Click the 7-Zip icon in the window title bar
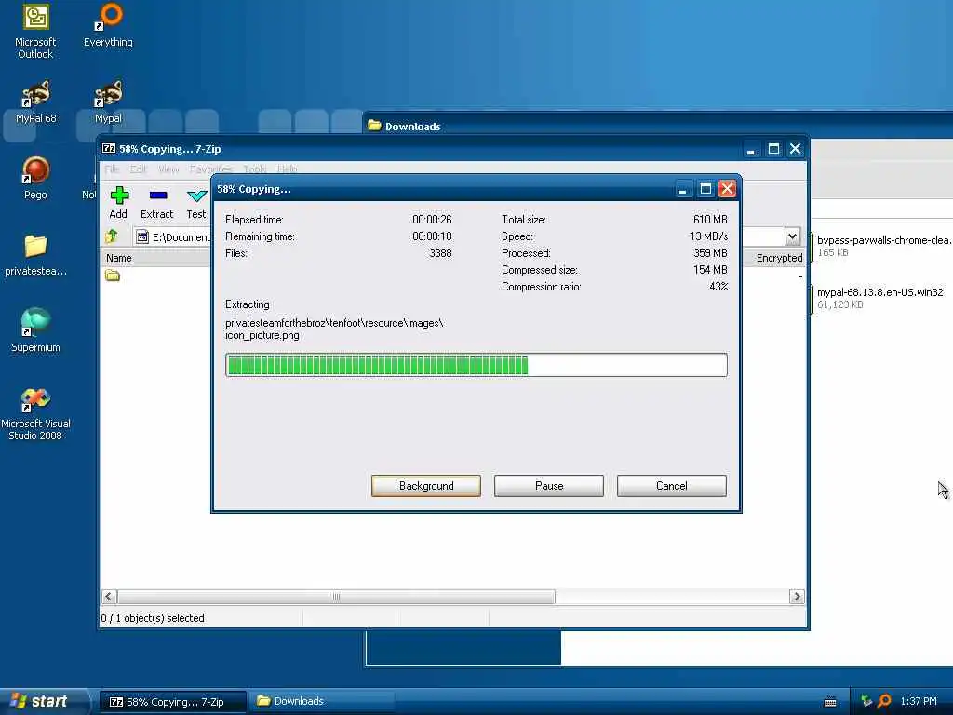The image size is (953, 715). 109,148
